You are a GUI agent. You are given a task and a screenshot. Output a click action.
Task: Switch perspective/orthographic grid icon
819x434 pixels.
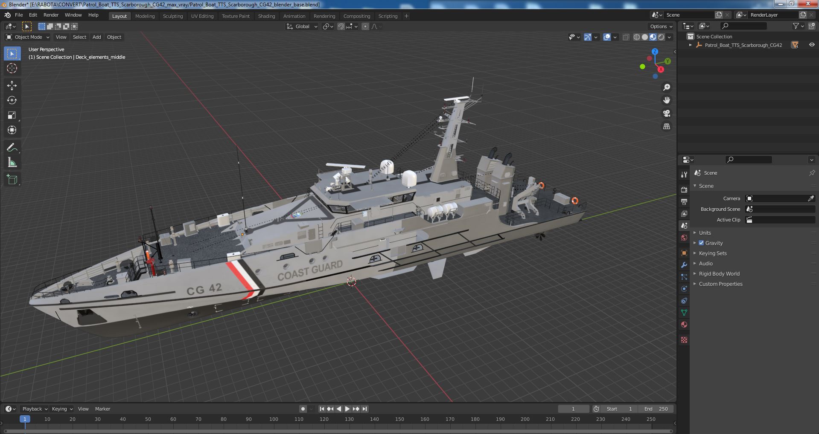666,126
